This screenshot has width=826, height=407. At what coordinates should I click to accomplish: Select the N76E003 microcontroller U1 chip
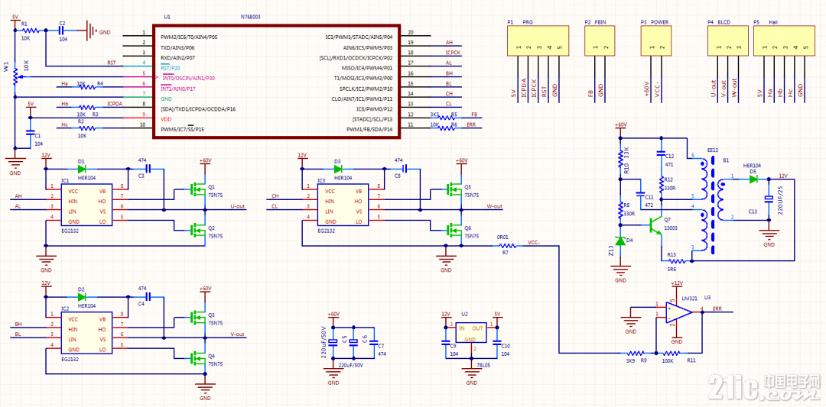277,82
